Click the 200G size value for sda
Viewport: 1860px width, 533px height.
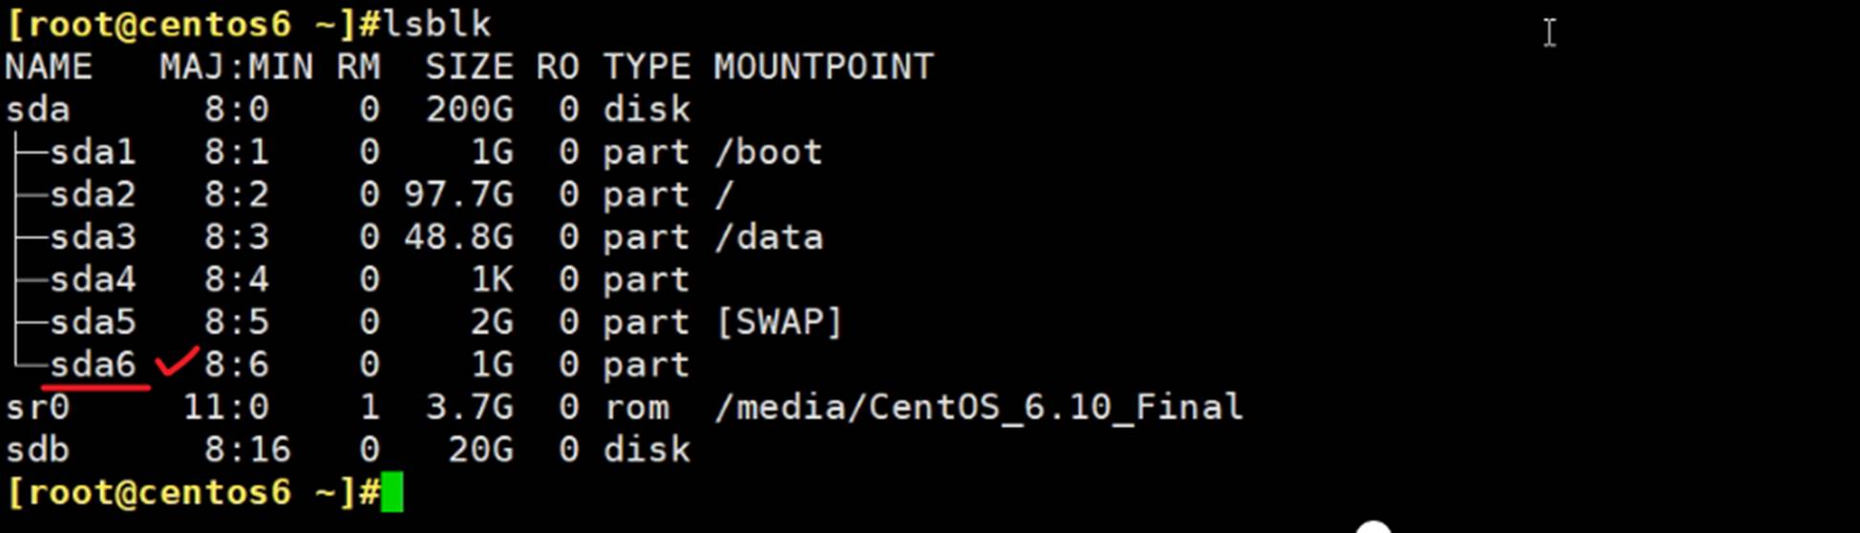tap(469, 110)
